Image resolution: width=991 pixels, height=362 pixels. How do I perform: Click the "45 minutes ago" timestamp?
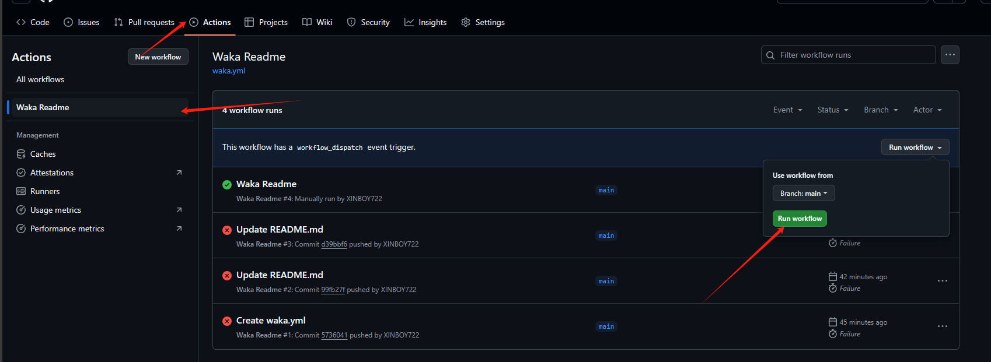point(863,322)
